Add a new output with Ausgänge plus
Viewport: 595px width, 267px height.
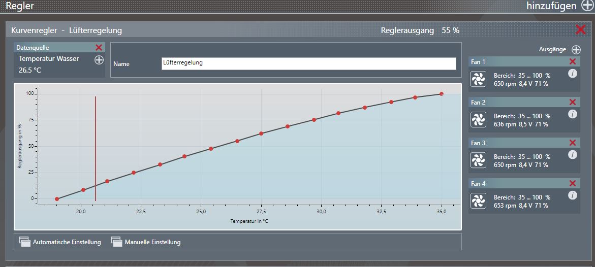pyautogui.click(x=576, y=50)
